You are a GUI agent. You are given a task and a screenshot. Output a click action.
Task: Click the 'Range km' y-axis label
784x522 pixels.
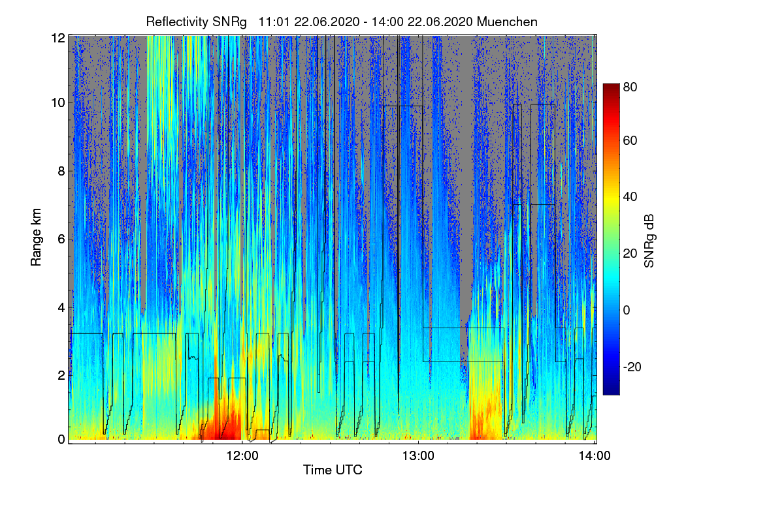[x=36, y=239]
